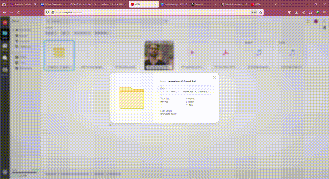This screenshot has height=179, width=329.
Task: Close the active MEGA tab
Action: (x=156, y=4)
